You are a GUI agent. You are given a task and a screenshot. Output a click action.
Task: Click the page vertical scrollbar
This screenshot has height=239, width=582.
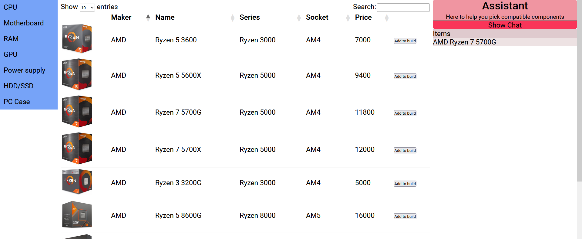pos(580,91)
